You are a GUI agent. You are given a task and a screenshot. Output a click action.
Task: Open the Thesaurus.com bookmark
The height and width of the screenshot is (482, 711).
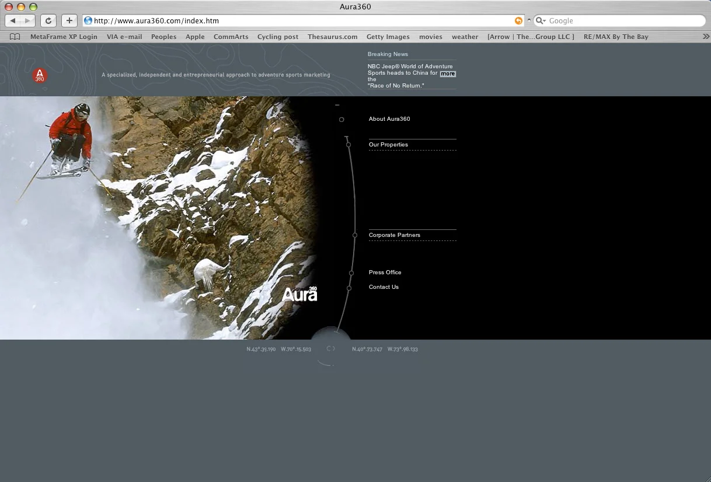pos(332,37)
